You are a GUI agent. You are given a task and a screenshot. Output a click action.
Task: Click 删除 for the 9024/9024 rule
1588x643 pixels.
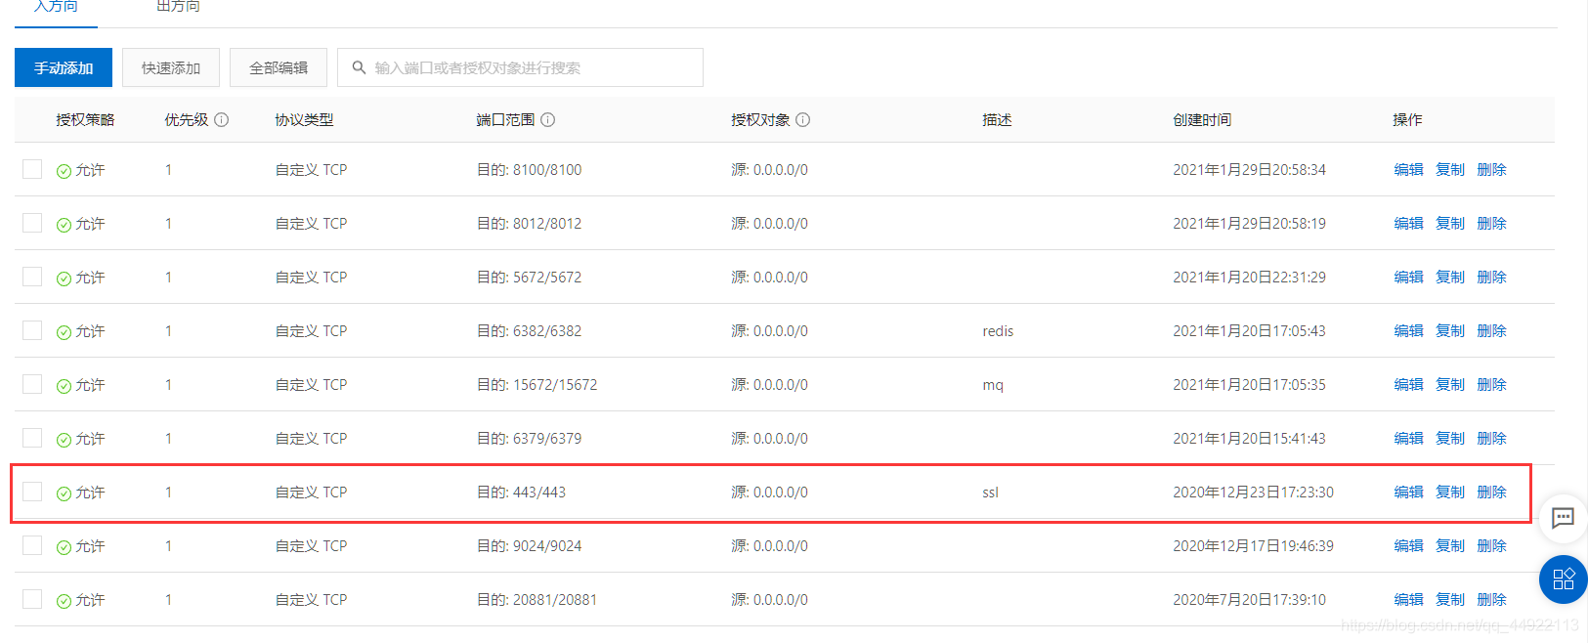coord(1491,545)
